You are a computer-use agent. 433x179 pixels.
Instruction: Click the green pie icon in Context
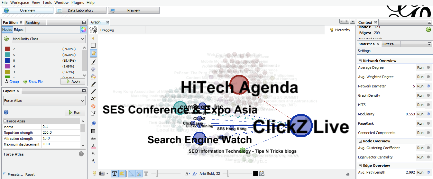click(428, 30)
